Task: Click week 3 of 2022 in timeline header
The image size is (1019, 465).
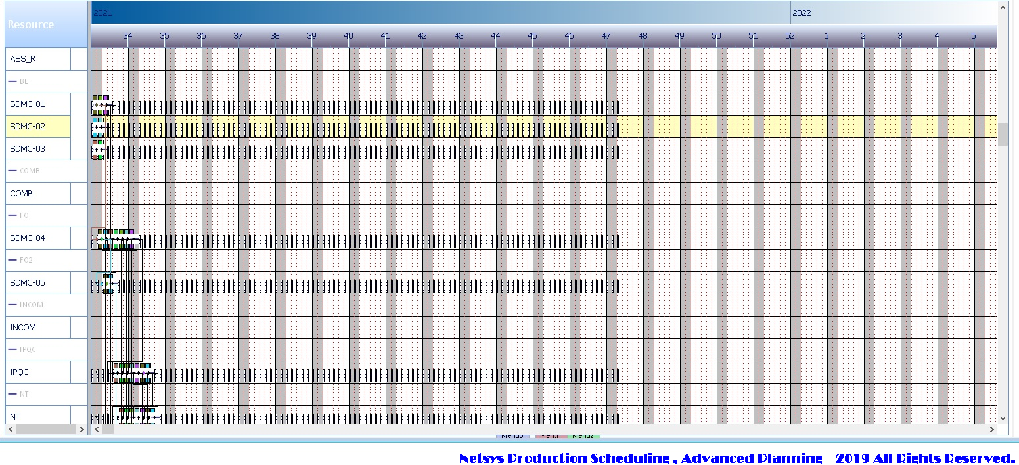Action: (900, 36)
